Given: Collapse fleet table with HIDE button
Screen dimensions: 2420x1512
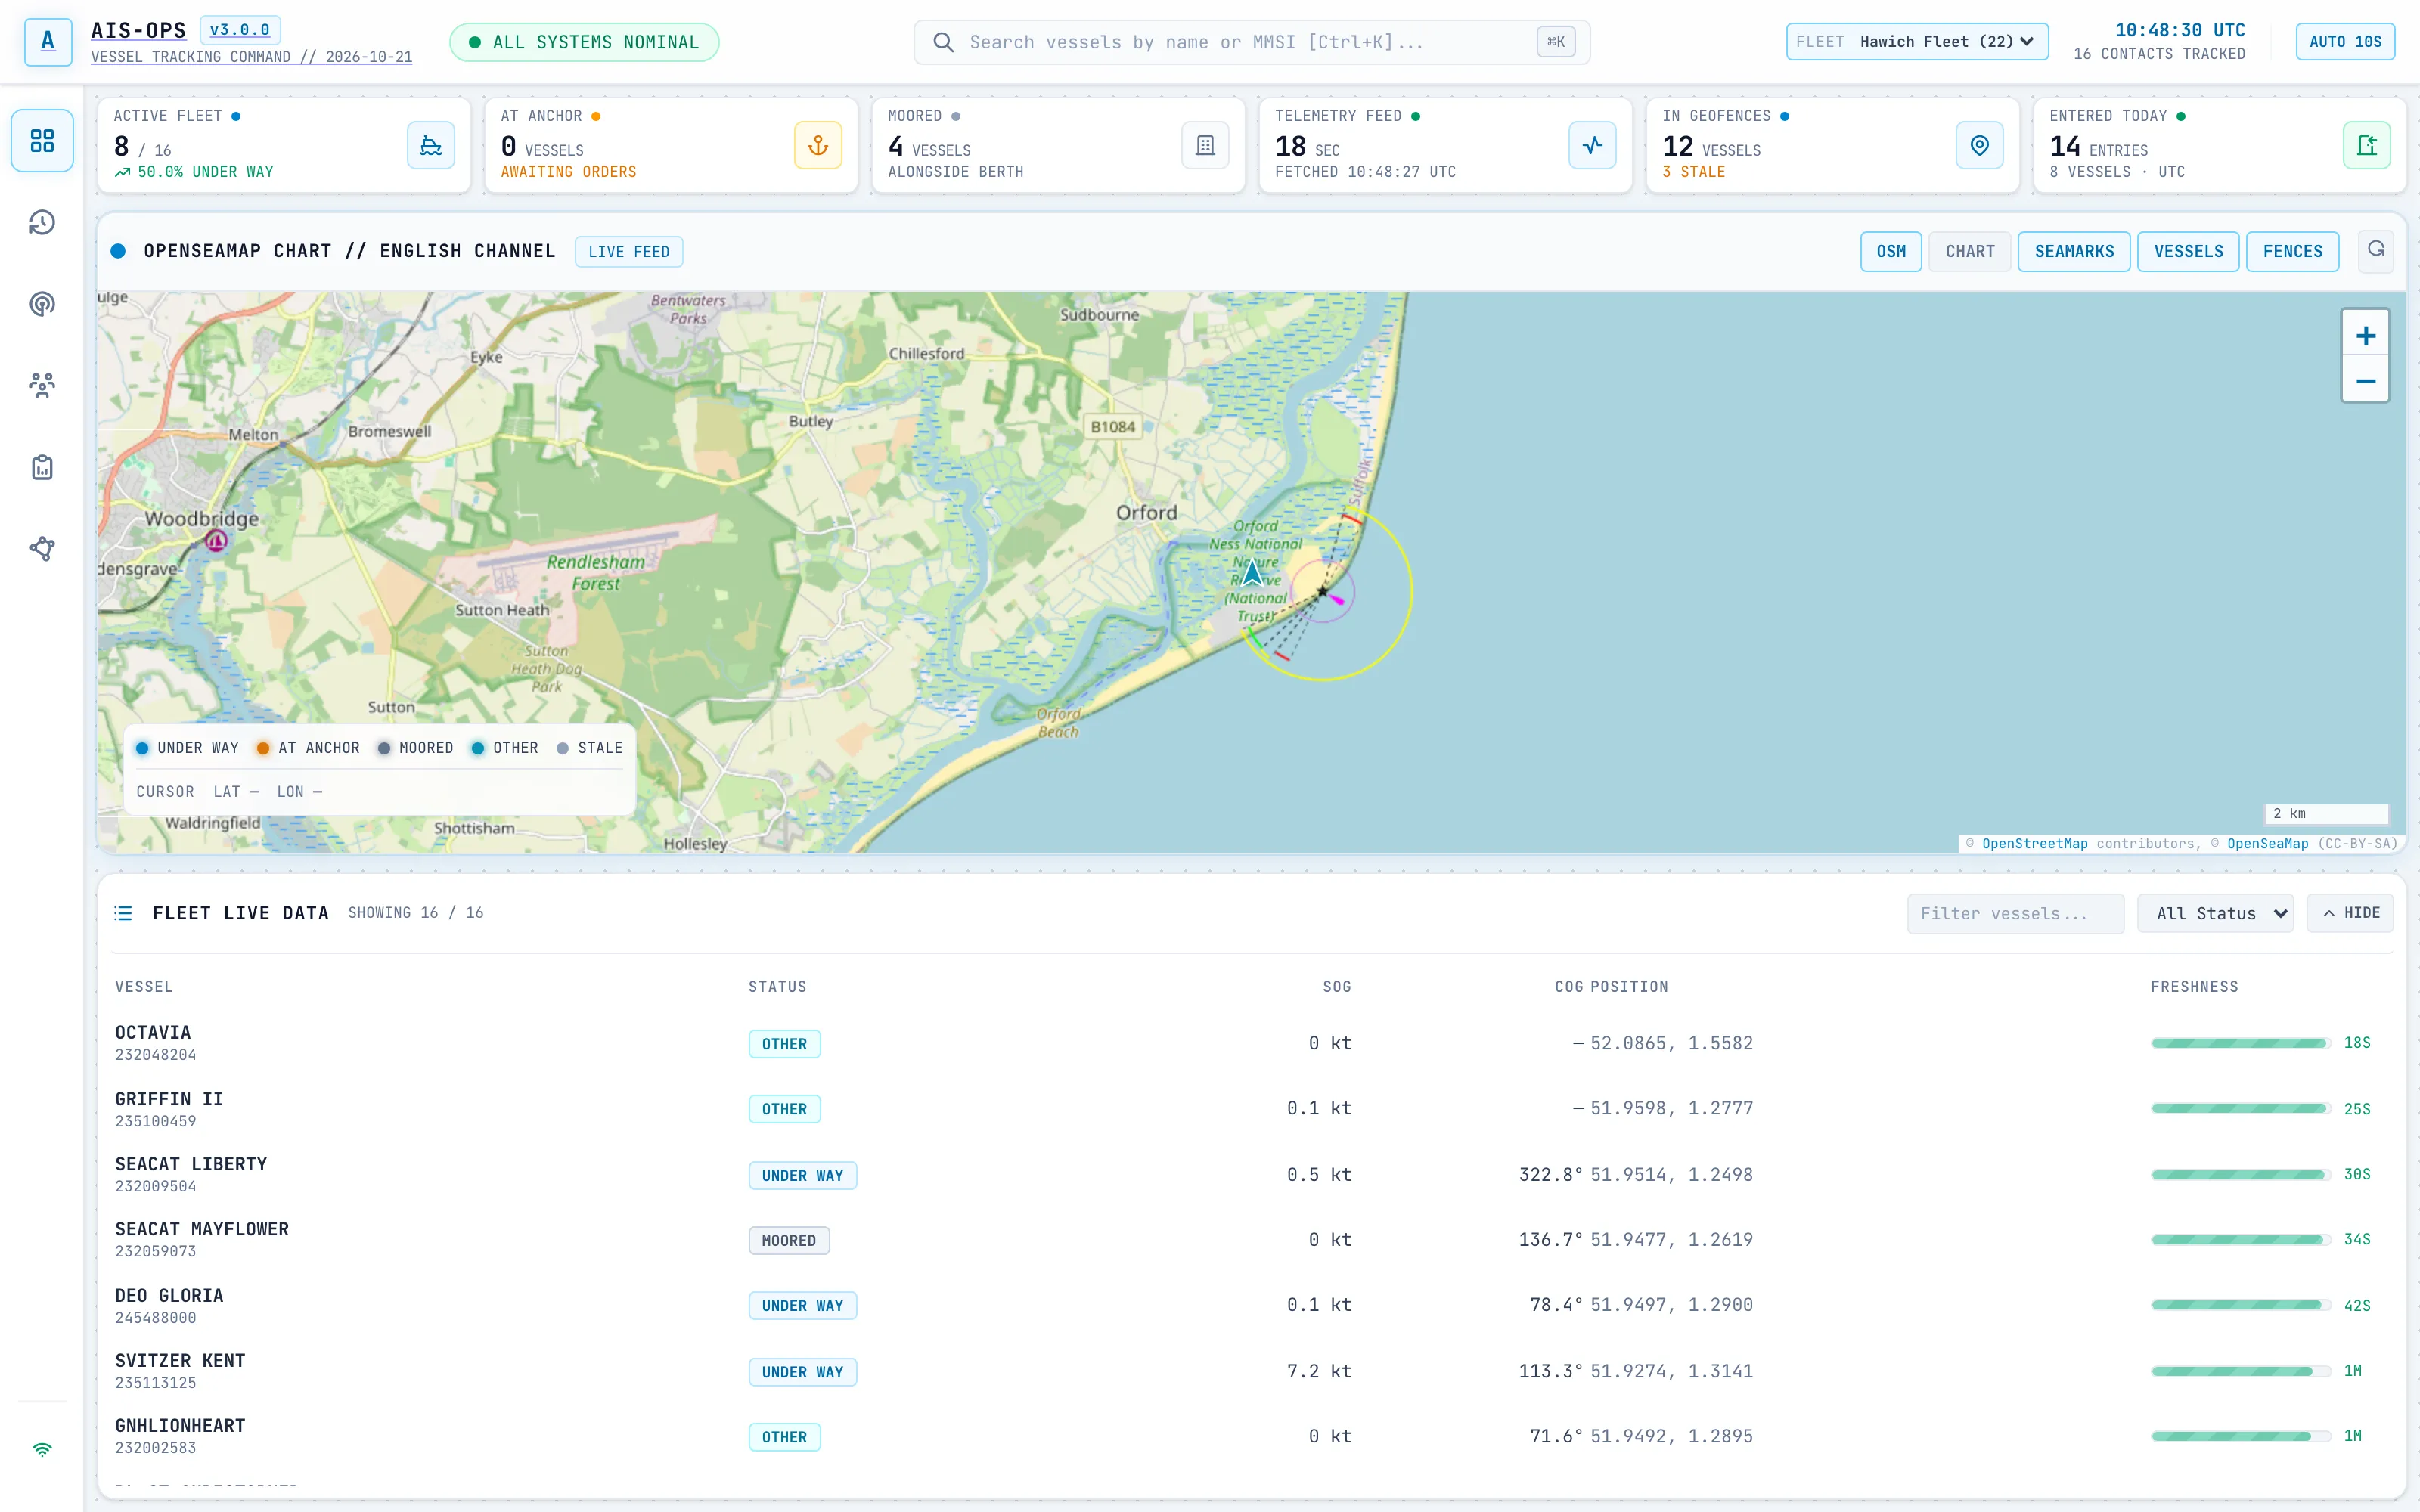Looking at the screenshot, I should [x=2350, y=913].
